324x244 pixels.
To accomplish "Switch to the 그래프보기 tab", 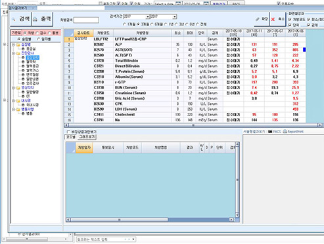I will pos(87,137).
